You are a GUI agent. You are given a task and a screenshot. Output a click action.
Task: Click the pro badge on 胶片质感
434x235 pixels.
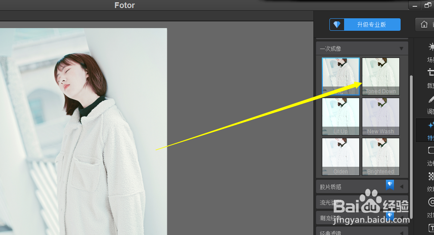(390, 185)
